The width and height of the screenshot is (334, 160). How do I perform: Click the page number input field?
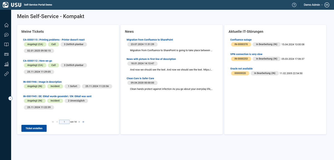pyautogui.click(x=64, y=122)
